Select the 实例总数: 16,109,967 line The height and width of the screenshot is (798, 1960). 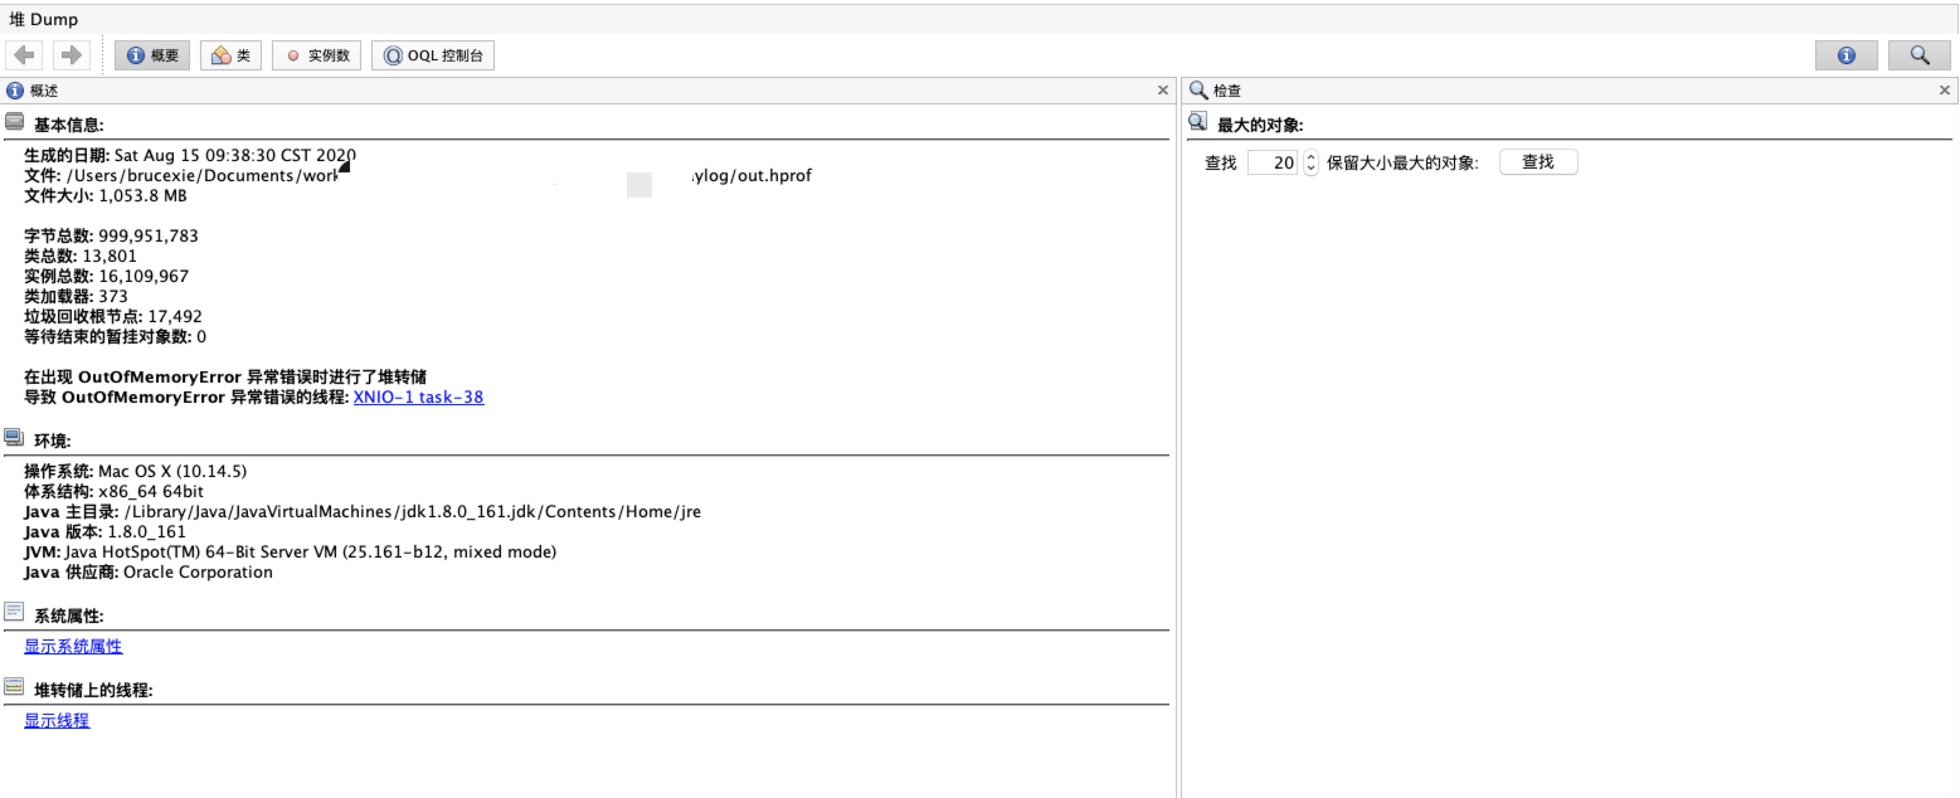coord(106,276)
